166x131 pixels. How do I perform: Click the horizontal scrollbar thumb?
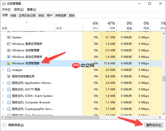tap(52, 117)
